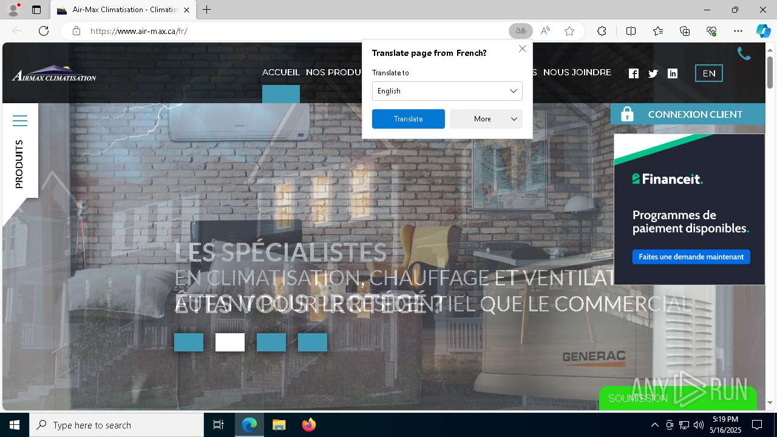Click Faites une demande maintenant button
Viewport: 777px width, 437px height.
691,257
